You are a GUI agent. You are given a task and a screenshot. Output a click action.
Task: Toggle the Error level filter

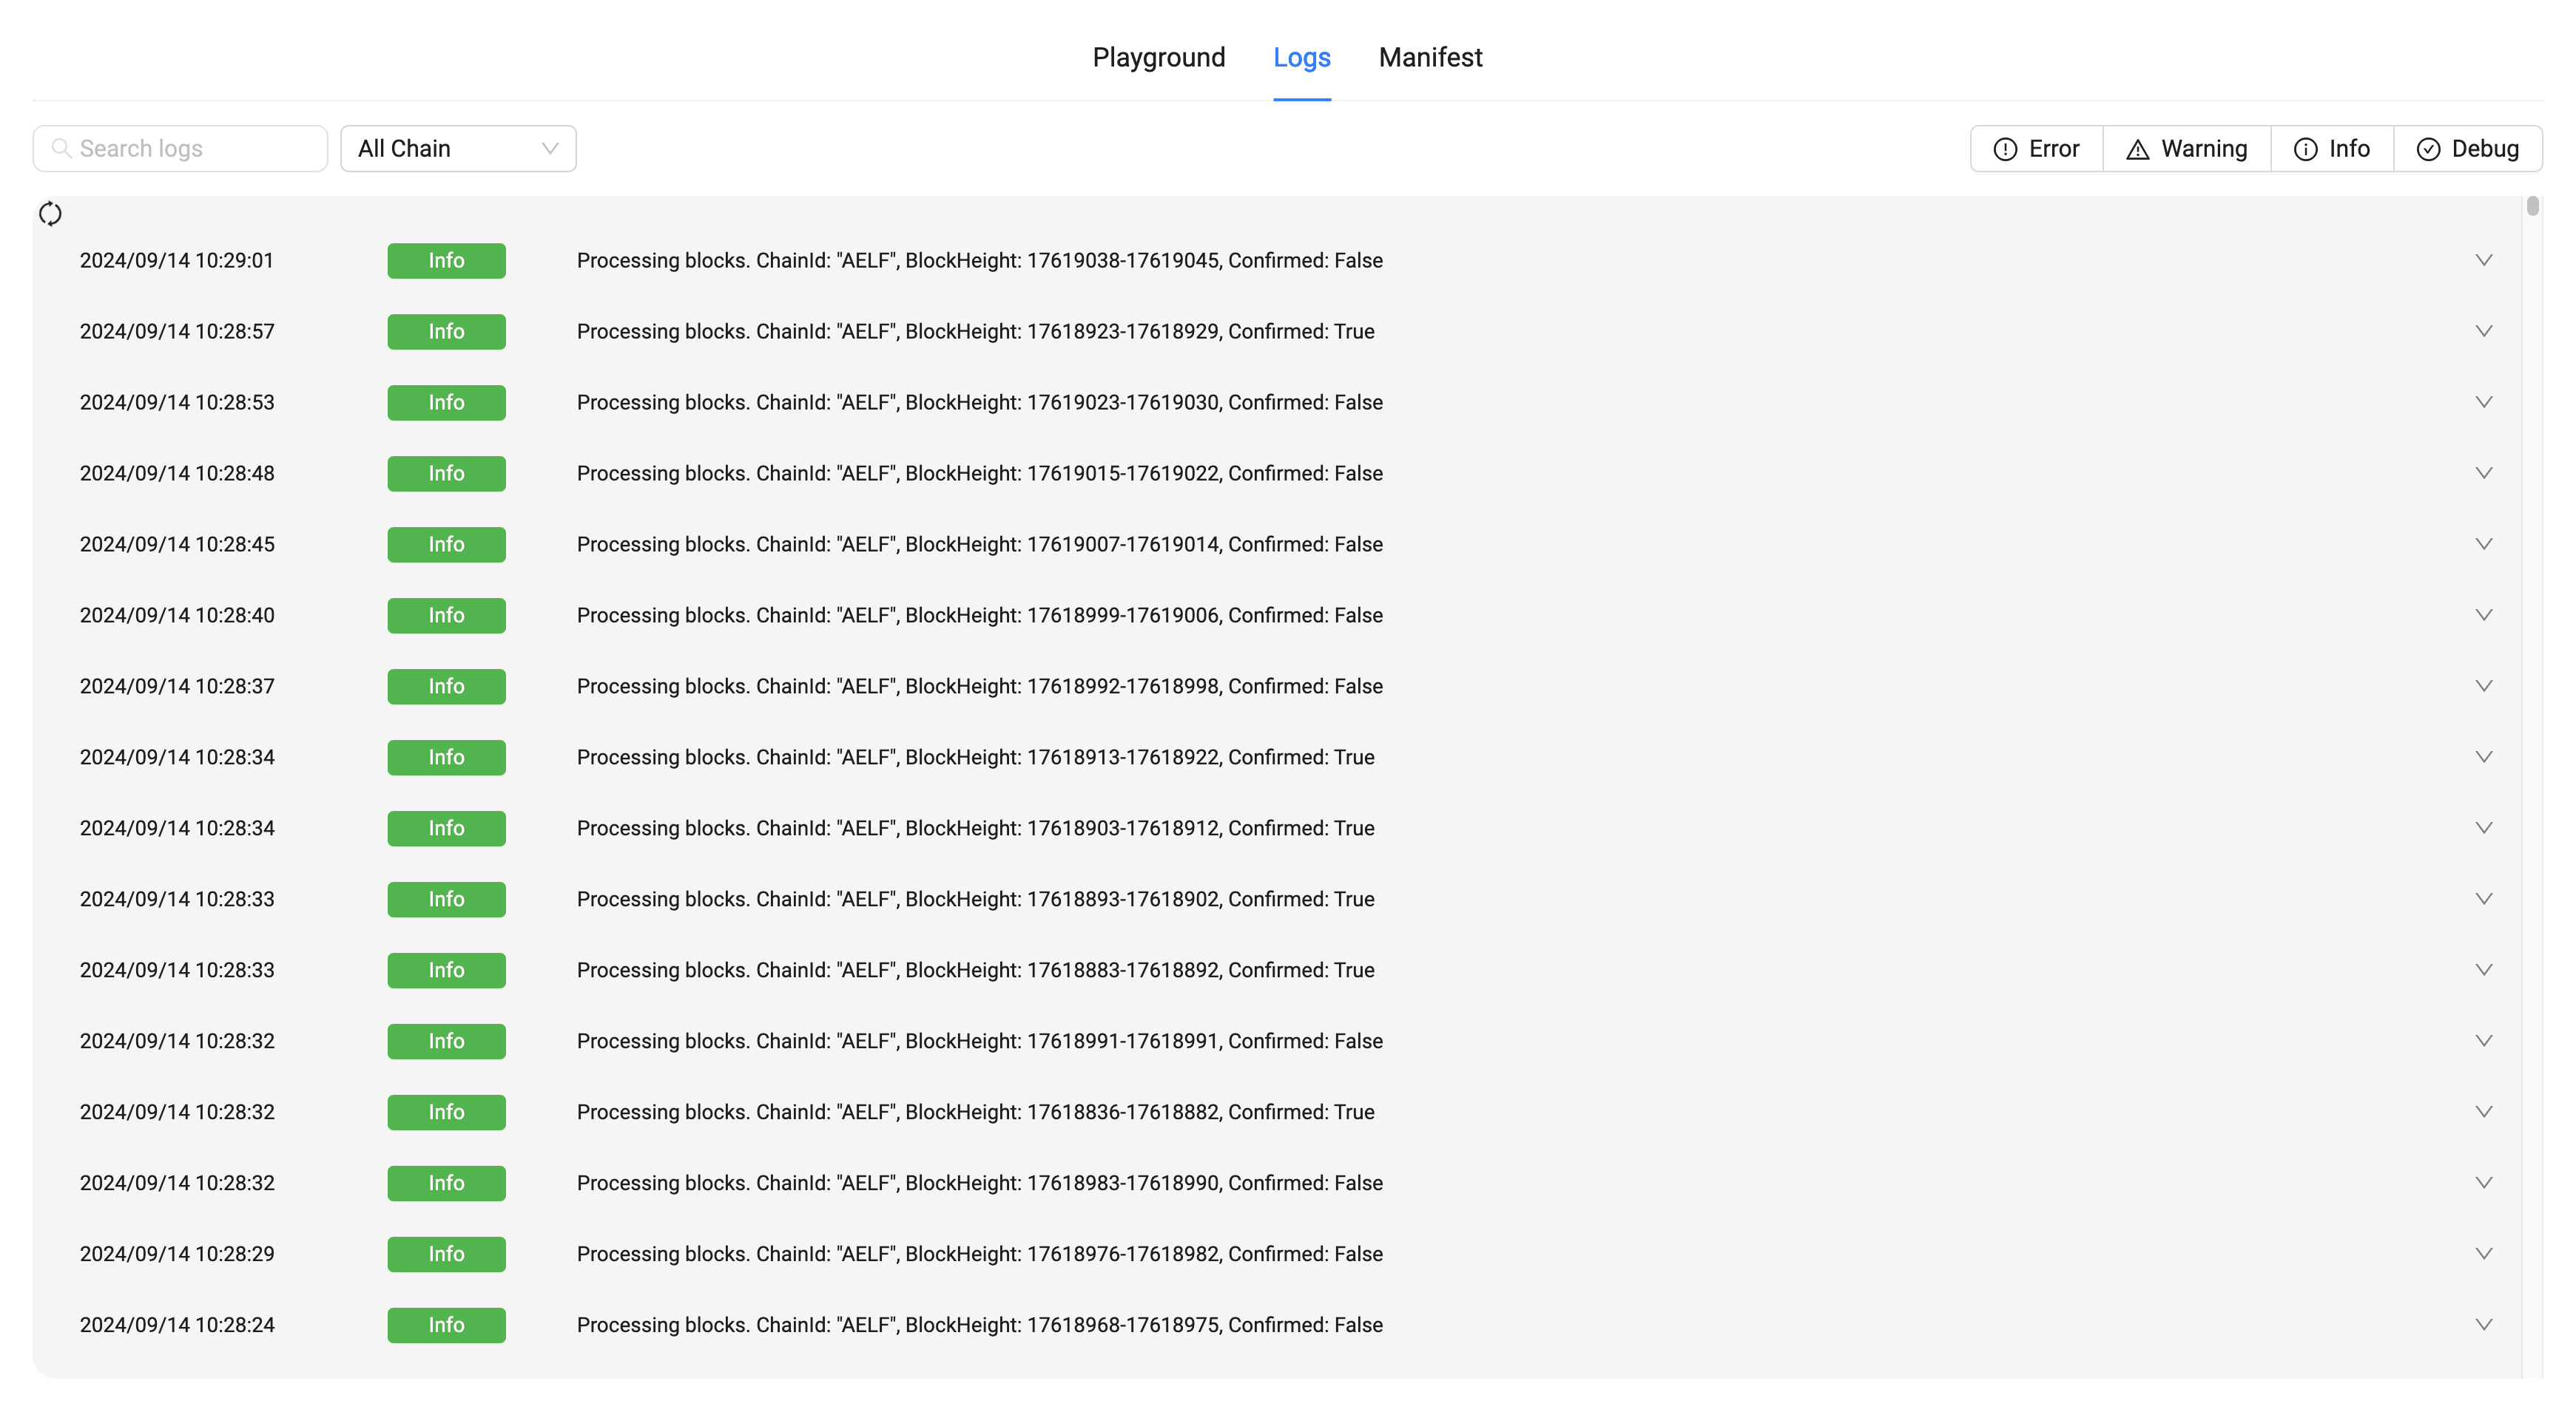click(2036, 149)
